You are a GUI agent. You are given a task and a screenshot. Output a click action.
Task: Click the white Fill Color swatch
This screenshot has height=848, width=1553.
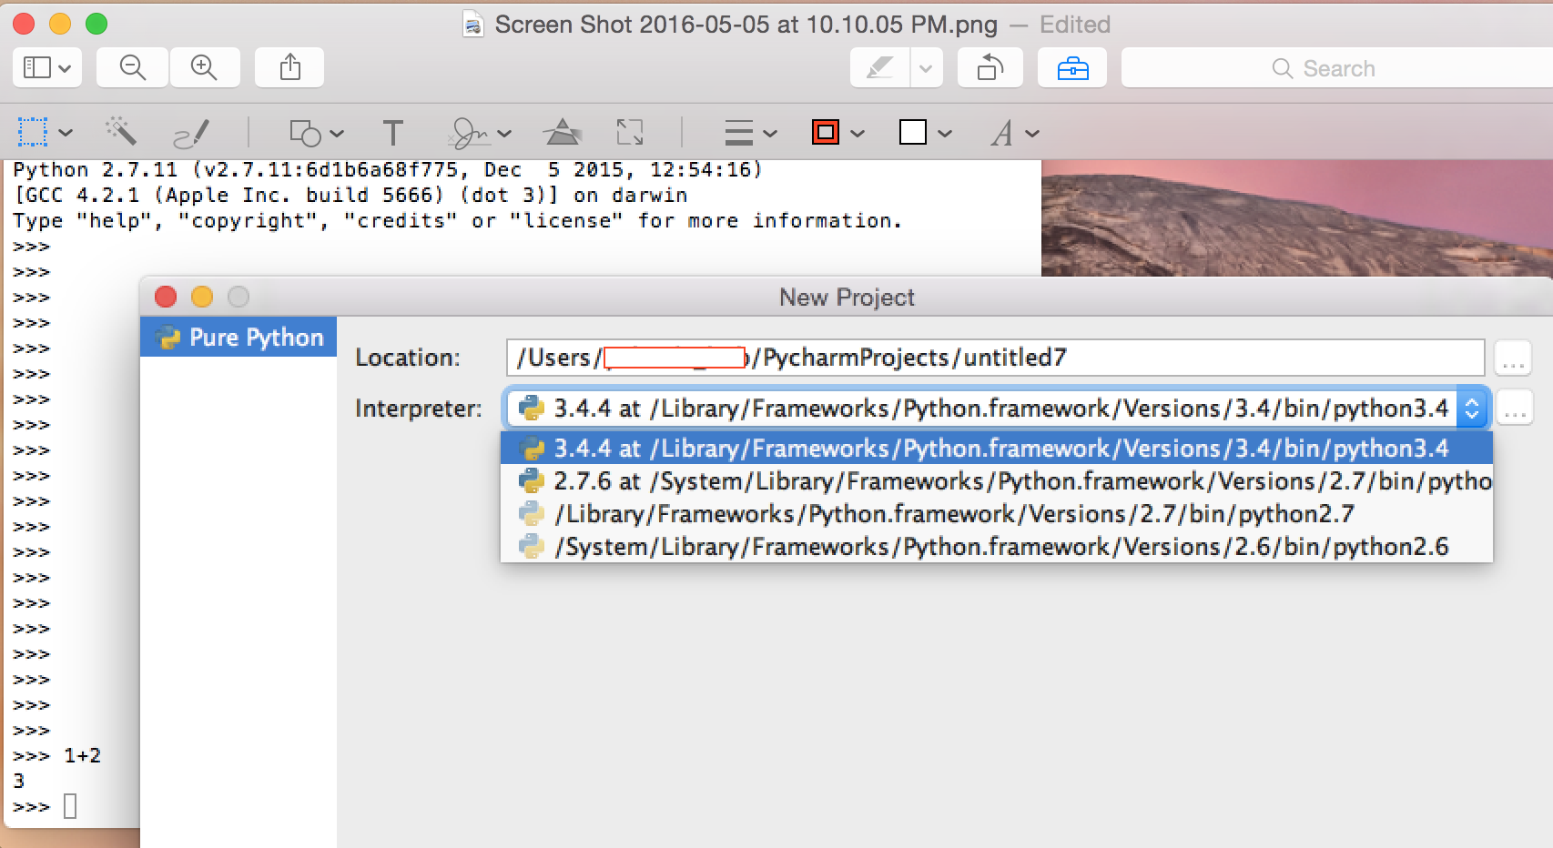pyautogui.click(x=913, y=133)
